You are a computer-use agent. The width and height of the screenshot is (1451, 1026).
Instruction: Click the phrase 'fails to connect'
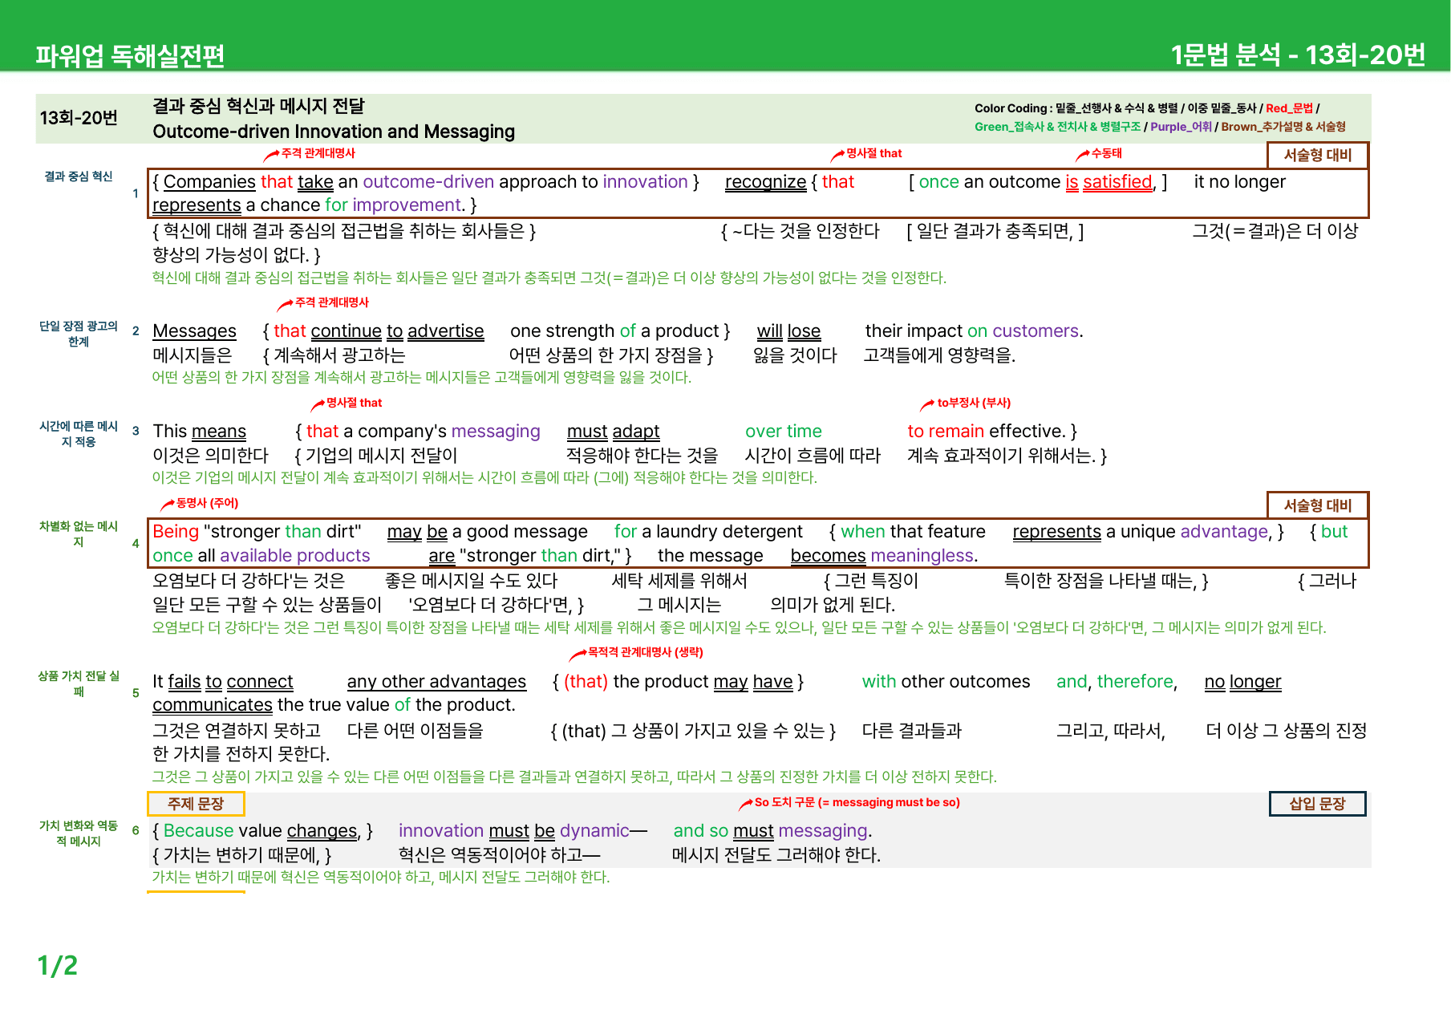click(230, 682)
